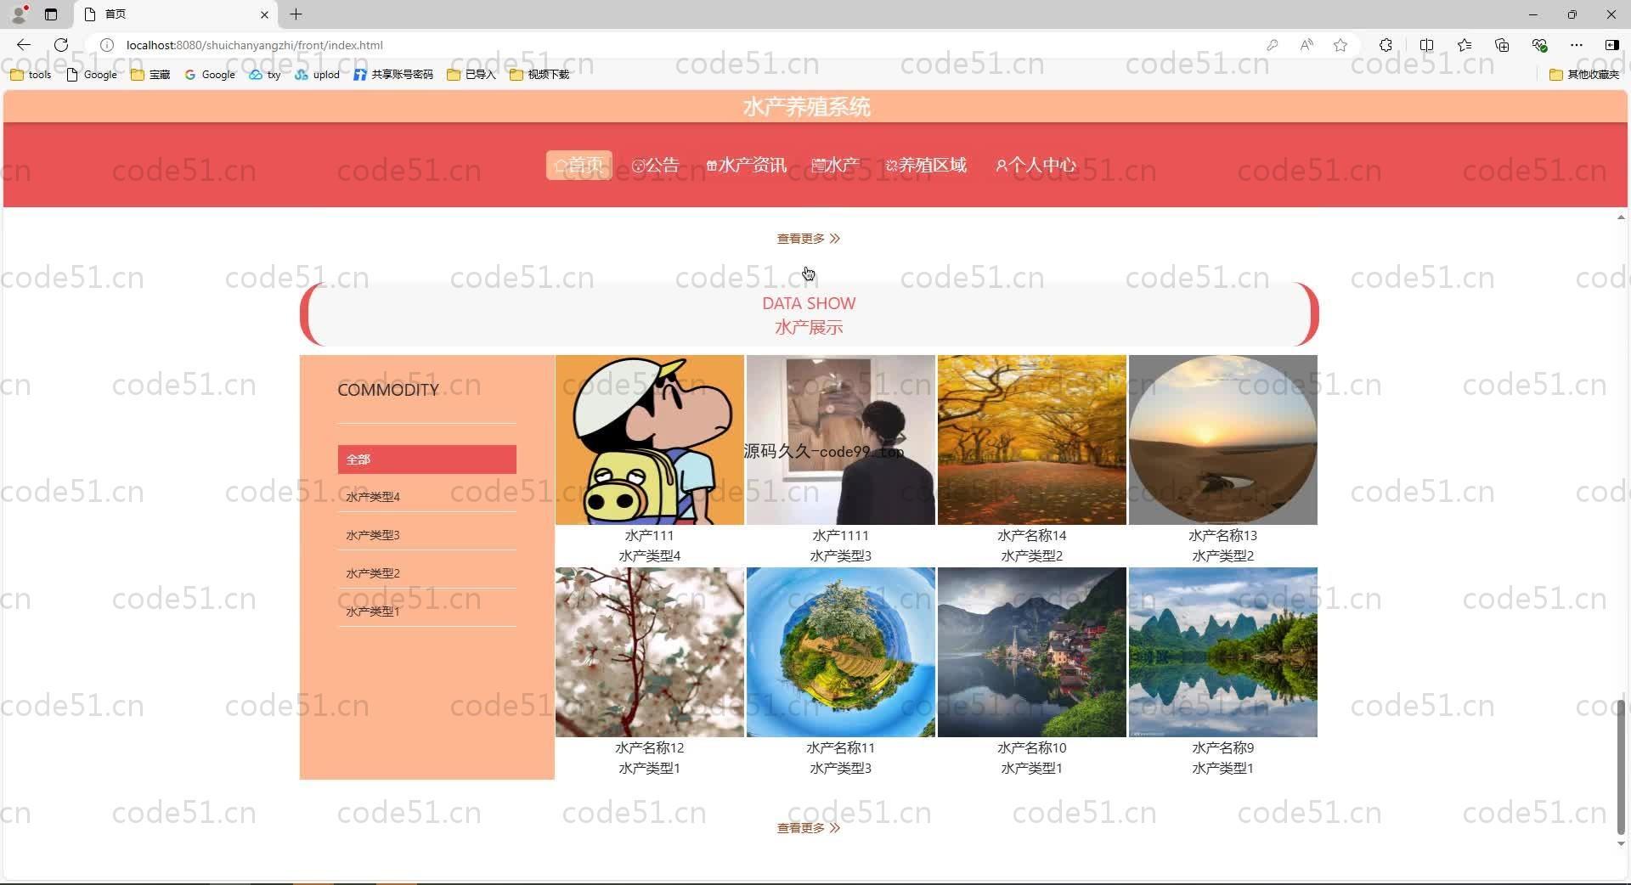Viewport: 1631px width, 885px height.
Task: Click the vertical page scrollbar thumb
Action: pyautogui.click(x=1621, y=766)
